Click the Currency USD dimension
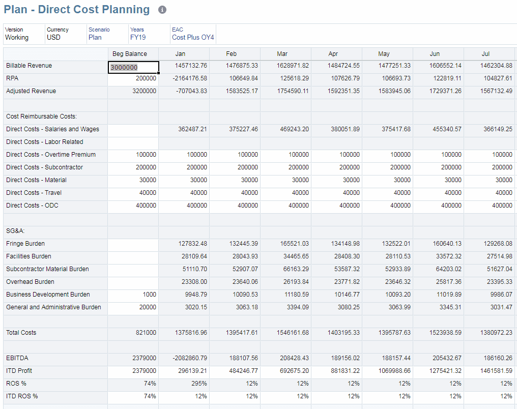Viewport: 517px width, 409px height. pos(66,34)
